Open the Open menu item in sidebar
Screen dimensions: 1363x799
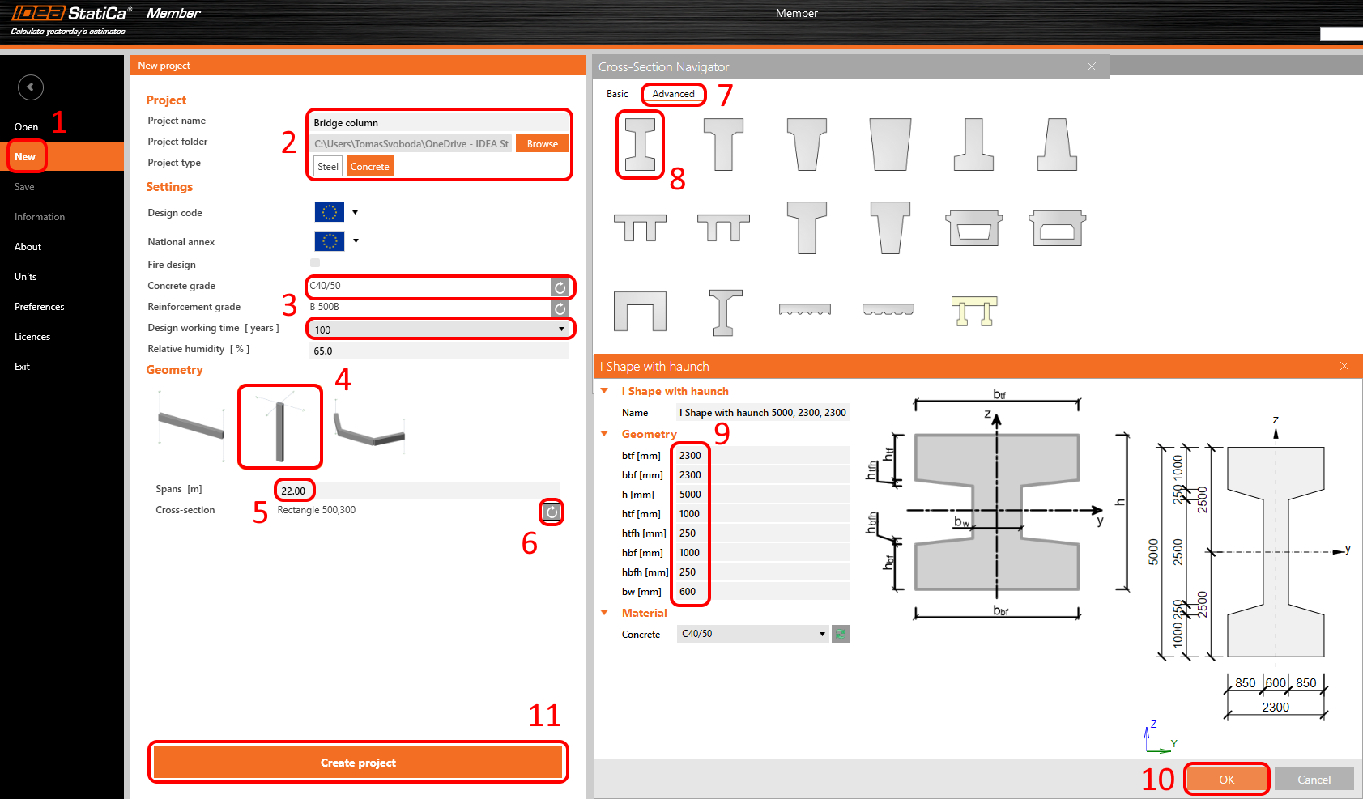coord(27,127)
